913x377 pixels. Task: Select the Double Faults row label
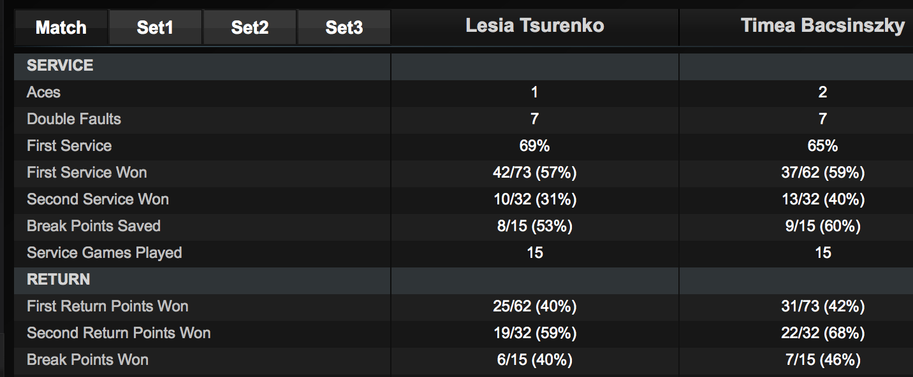coord(74,119)
